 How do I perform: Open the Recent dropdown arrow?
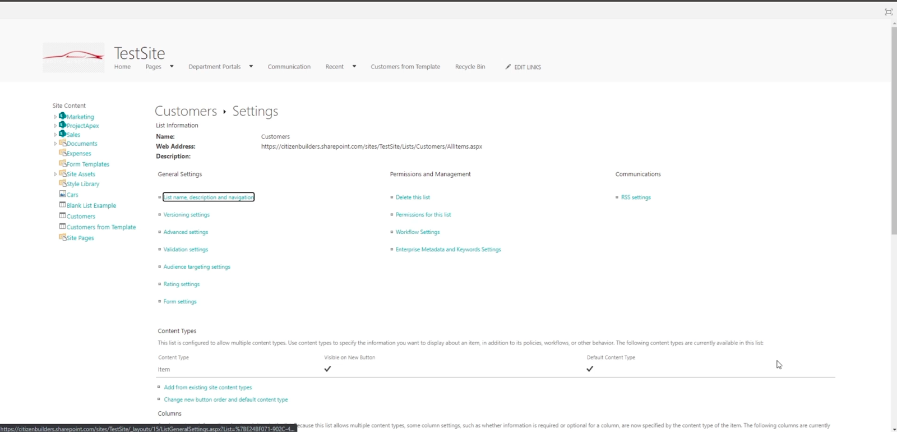coord(354,66)
